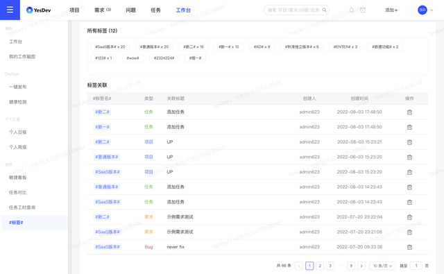Open the 添加+ dropdown
This screenshot has width=444, height=274.
pyautogui.click(x=391, y=10)
